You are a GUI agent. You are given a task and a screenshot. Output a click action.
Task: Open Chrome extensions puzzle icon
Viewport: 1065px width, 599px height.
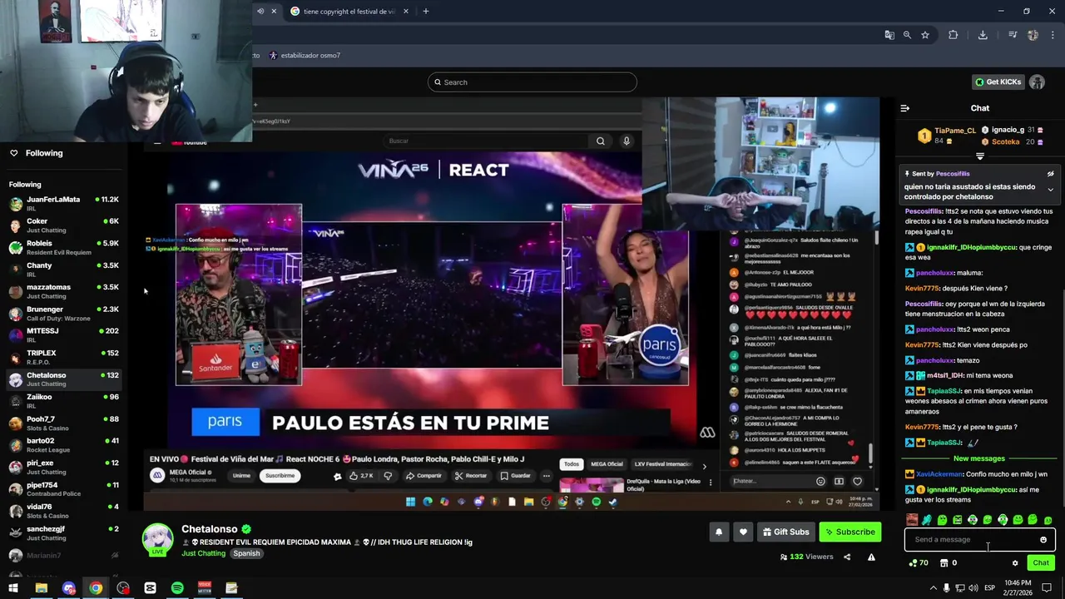(954, 35)
